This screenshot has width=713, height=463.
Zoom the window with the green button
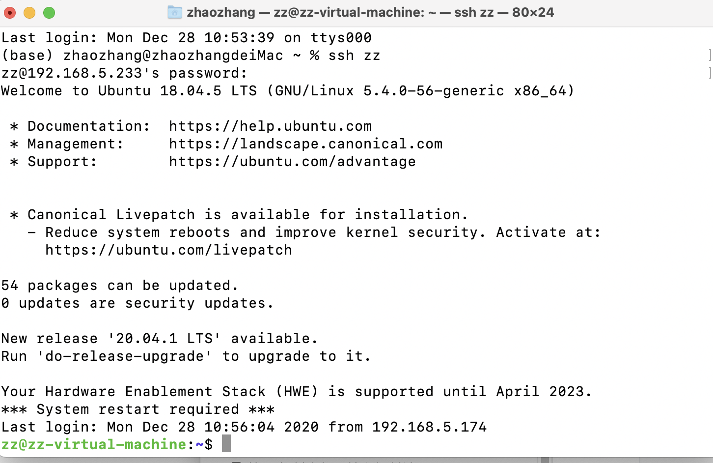click(x=49, y=13)
